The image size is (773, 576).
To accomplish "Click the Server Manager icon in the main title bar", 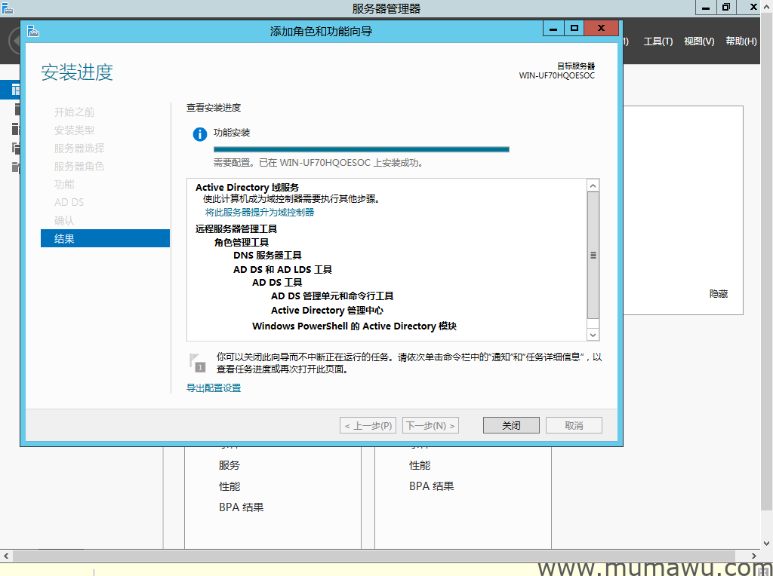I will (x=8, y=8).
